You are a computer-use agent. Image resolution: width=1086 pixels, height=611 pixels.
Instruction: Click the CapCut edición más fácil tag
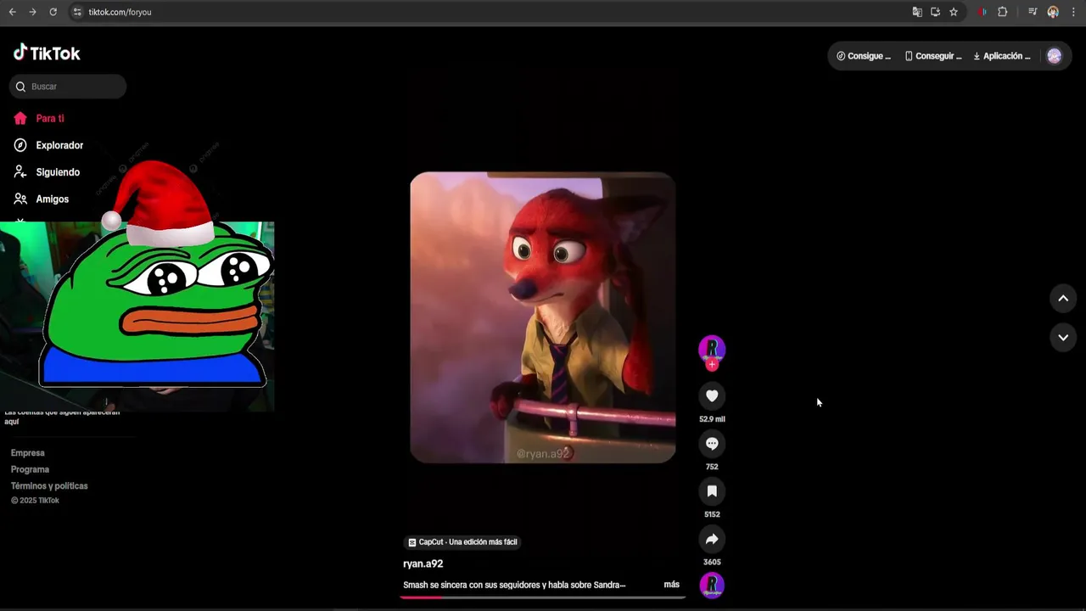coord(462,542)
